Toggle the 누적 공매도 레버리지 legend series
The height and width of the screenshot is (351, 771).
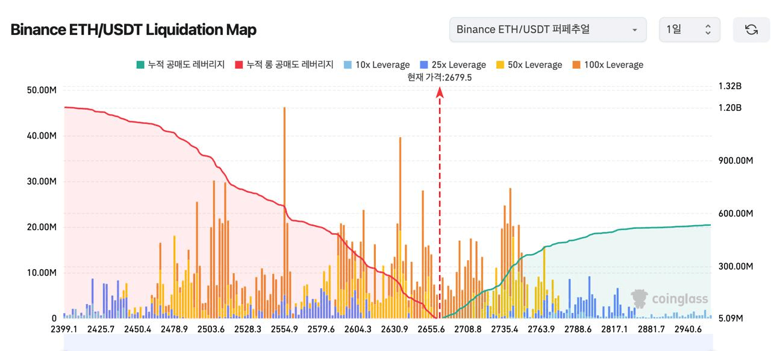point(181,64)
